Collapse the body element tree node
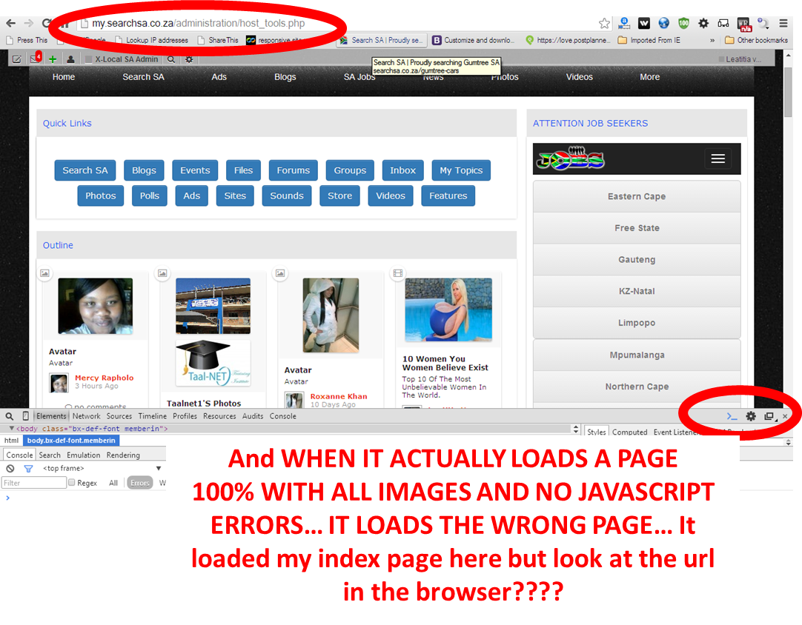This screenshot has height=625, width=802. (10, 429)
